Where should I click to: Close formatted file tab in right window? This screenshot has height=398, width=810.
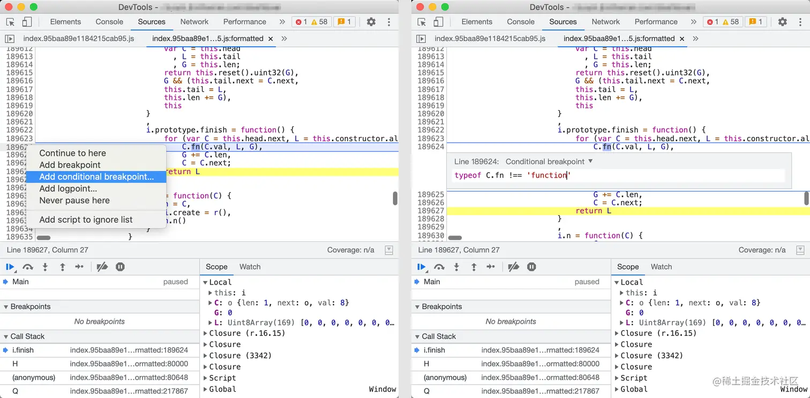point(682,39)
